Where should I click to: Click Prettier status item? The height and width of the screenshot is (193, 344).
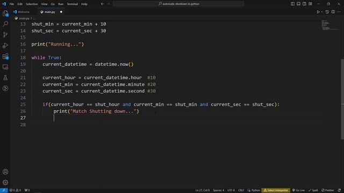tap(328, 190)
